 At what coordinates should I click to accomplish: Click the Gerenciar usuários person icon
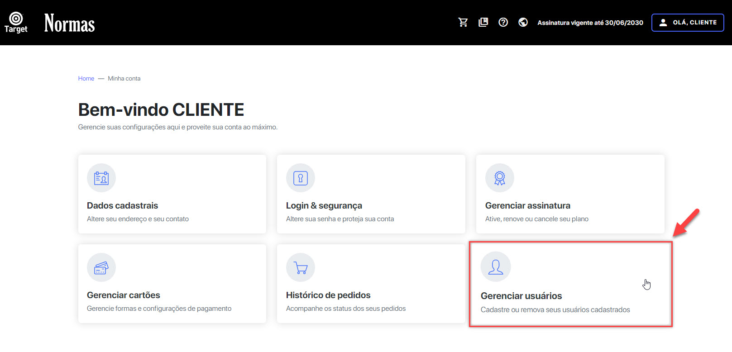pyautogui.click(x=496, y=267)
